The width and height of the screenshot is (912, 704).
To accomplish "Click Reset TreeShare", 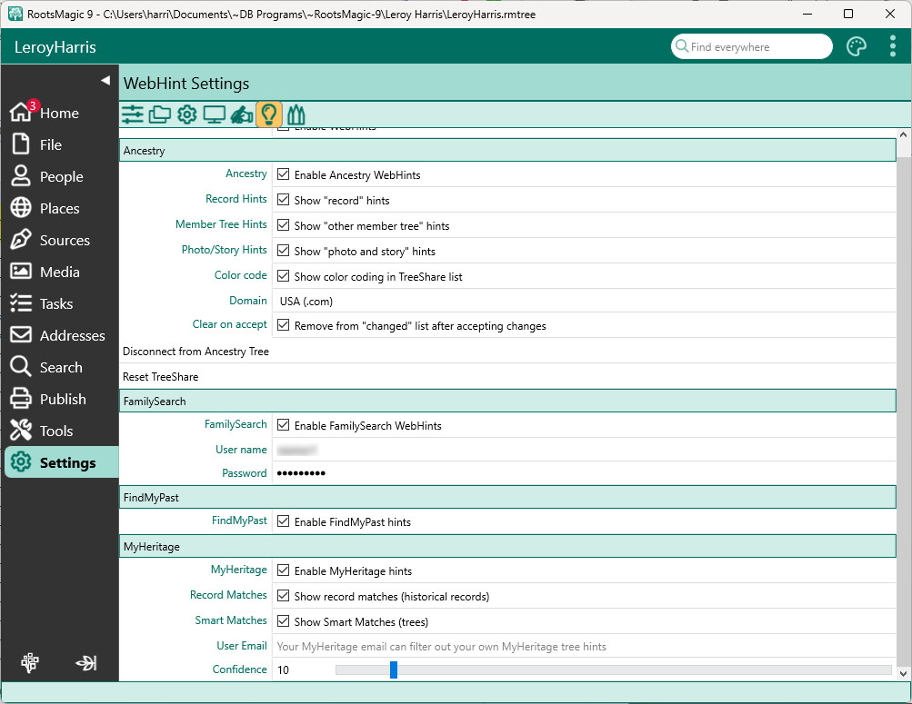I will pos(161,377).
